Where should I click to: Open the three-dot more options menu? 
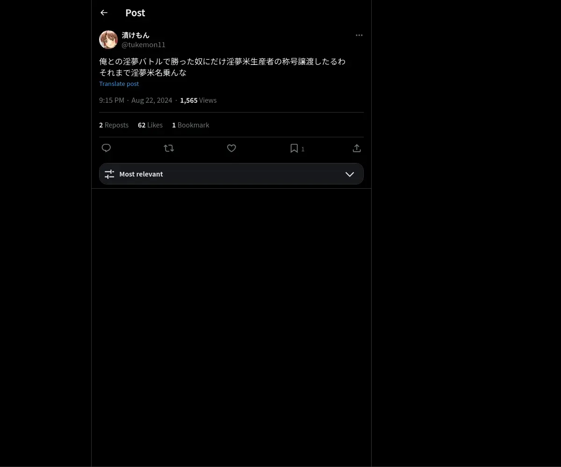(x=359, y=35)
